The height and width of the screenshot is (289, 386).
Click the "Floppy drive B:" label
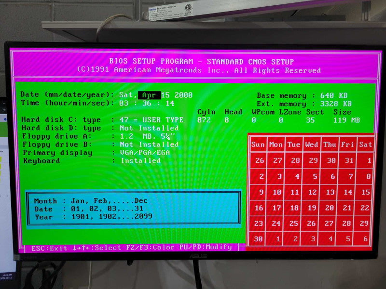pyautogui.click(x=57, y=144)
